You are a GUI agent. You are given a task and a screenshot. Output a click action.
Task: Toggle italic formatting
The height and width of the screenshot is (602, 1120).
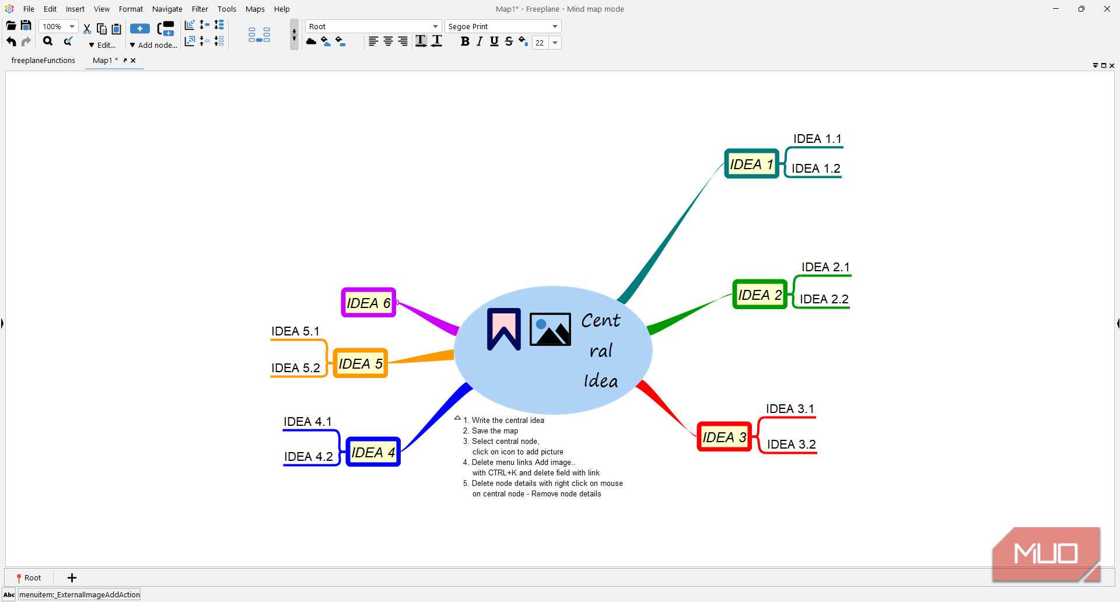point(480,41)
